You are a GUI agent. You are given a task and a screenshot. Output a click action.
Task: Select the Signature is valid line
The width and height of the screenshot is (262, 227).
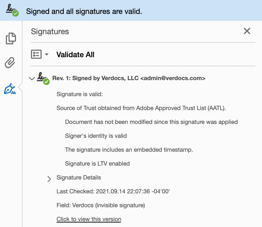pyautogui.click(x=80, y=94)
